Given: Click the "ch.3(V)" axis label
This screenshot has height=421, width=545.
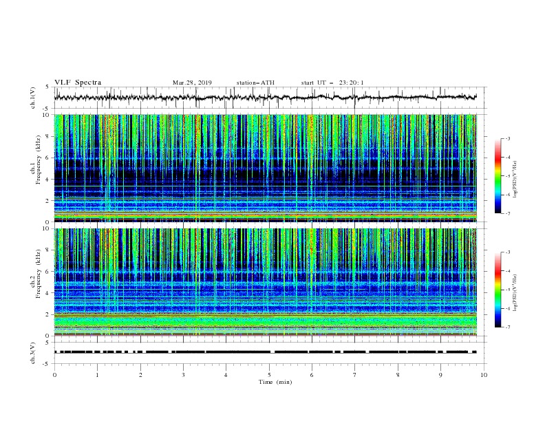Looking at the screenshot, I should [x=33, y=353].
